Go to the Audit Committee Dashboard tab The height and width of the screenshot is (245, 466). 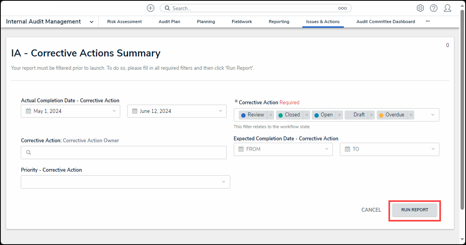(x=385, y=22)
